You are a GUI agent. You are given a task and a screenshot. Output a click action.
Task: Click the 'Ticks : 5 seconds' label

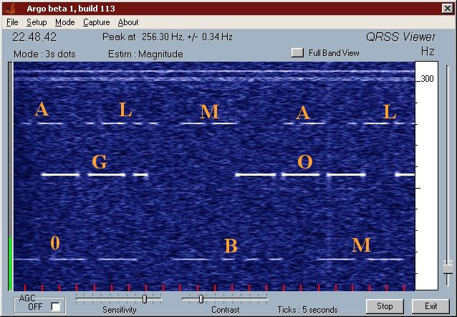pos(307,309)
